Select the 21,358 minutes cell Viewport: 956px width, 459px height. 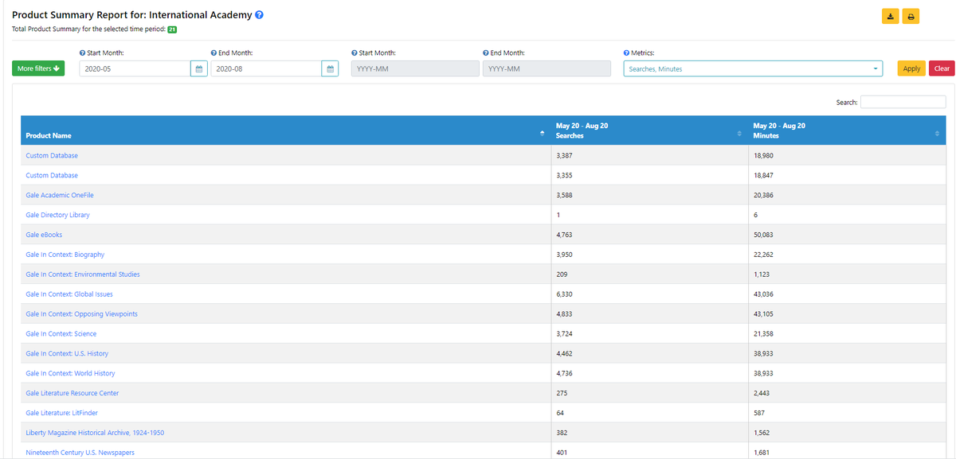[x=847, y=334]
